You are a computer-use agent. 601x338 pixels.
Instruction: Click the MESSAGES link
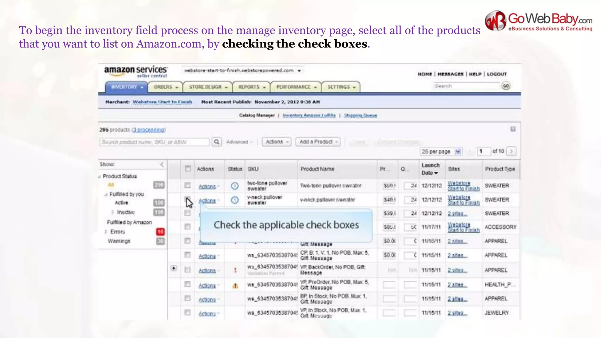450,74
